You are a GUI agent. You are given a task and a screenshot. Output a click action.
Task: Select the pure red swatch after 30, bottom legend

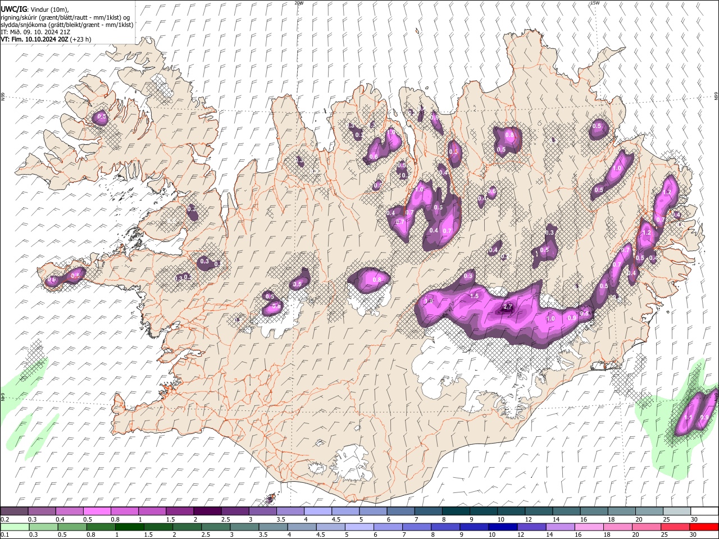point(704,527)
